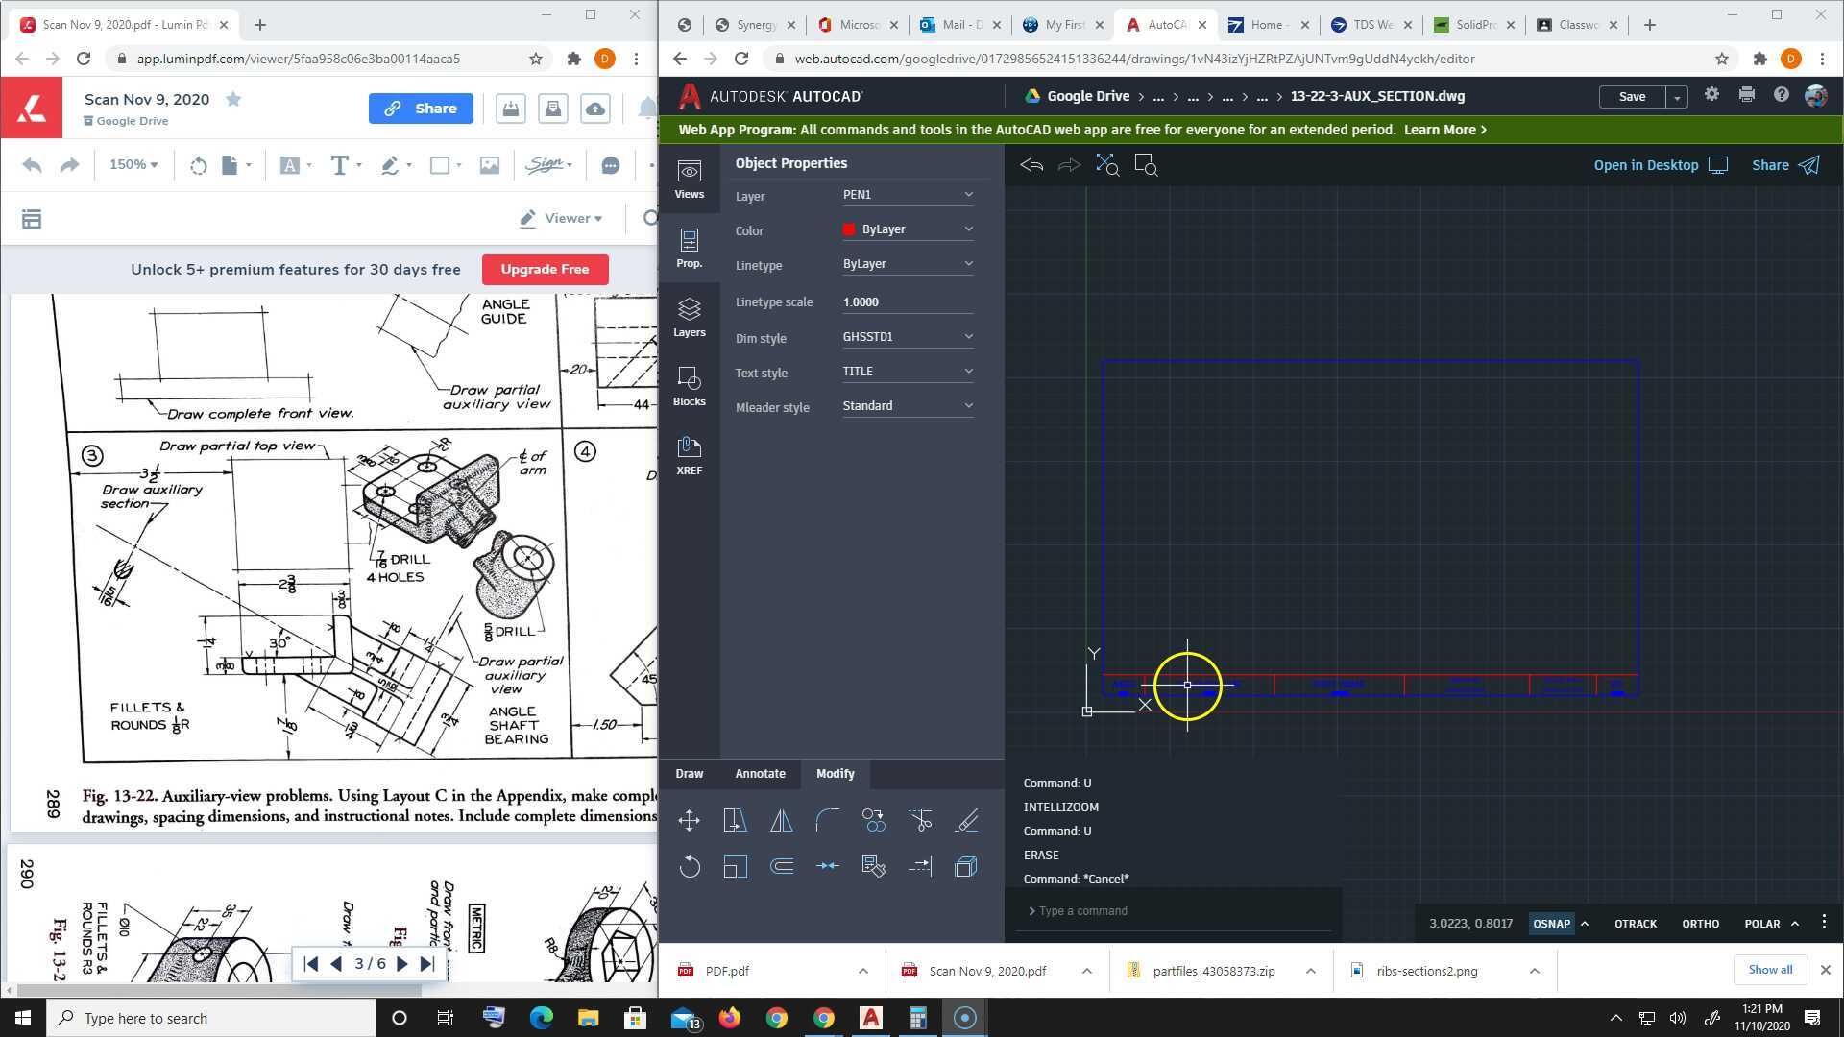Switch to the Draw tab

coord(689,773)
